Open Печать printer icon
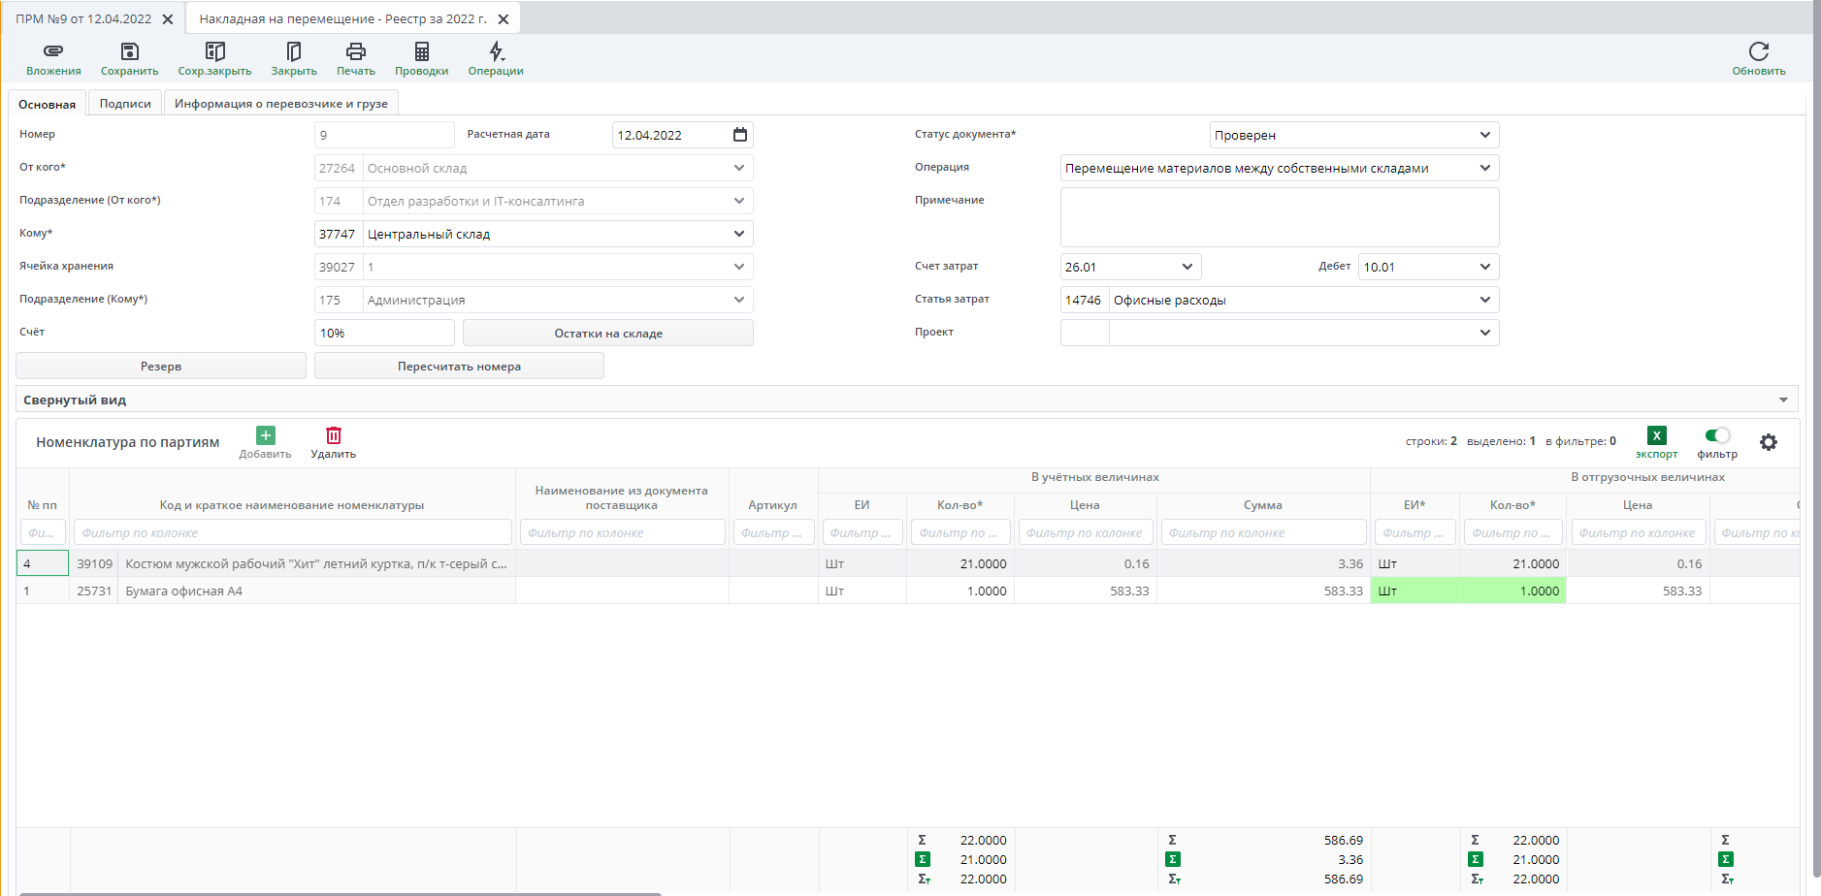This screenshot has height=896, width=1821. point(355,51)
